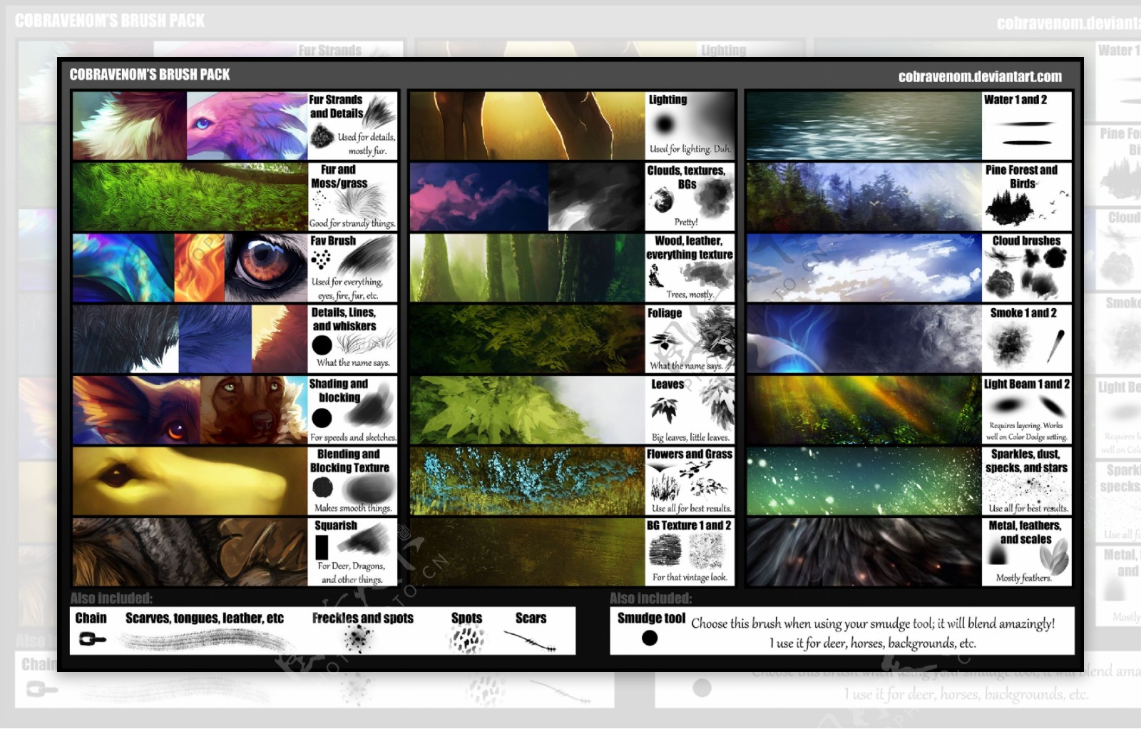The height and width of the screenshot is (729, 1141).
Task: Click the 'Big leaves, little leaves.' caption
Action: [x=690, y=437]
